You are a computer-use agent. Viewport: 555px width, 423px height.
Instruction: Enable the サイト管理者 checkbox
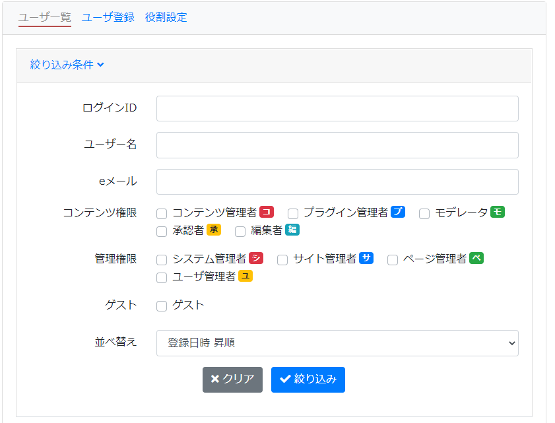[x=282, y=259]
